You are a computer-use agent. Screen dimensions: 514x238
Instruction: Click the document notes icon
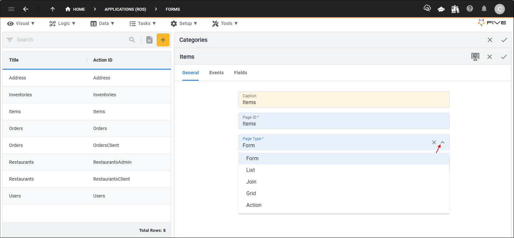[x=149, y=40]
